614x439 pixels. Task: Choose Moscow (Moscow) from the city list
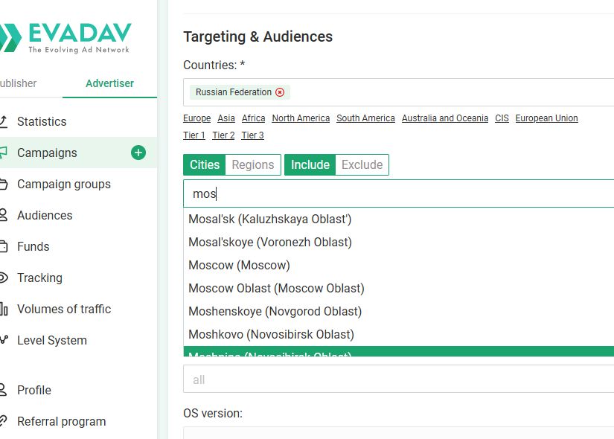click(239, 266)
